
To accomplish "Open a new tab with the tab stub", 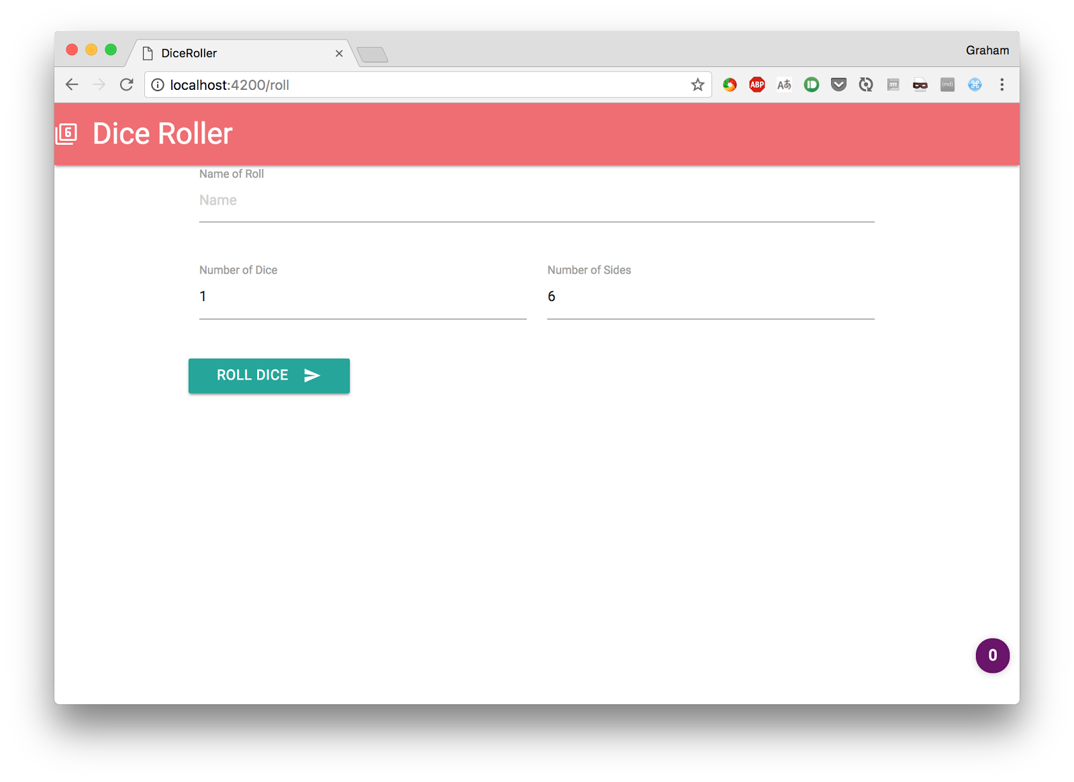I will [373, 54].
